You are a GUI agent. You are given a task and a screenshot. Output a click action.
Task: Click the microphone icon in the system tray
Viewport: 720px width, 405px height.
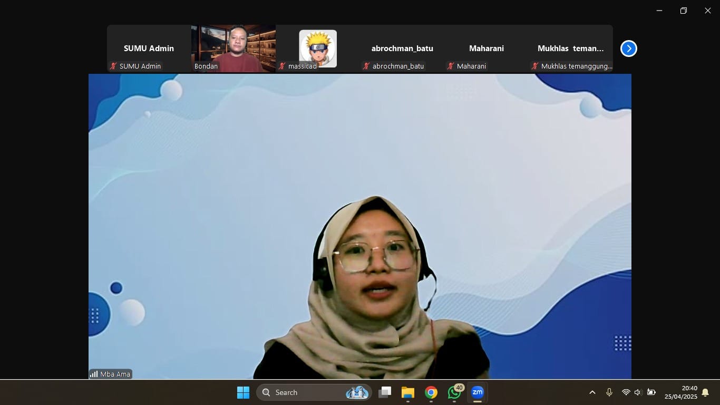coord(609,392)
